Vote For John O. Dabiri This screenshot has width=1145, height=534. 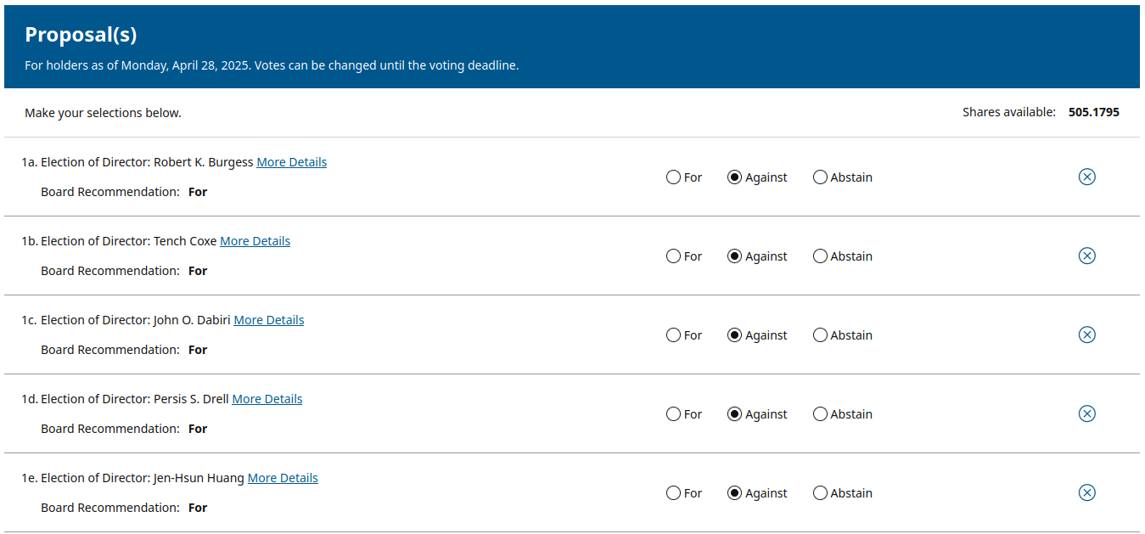(x=674, y=335)
